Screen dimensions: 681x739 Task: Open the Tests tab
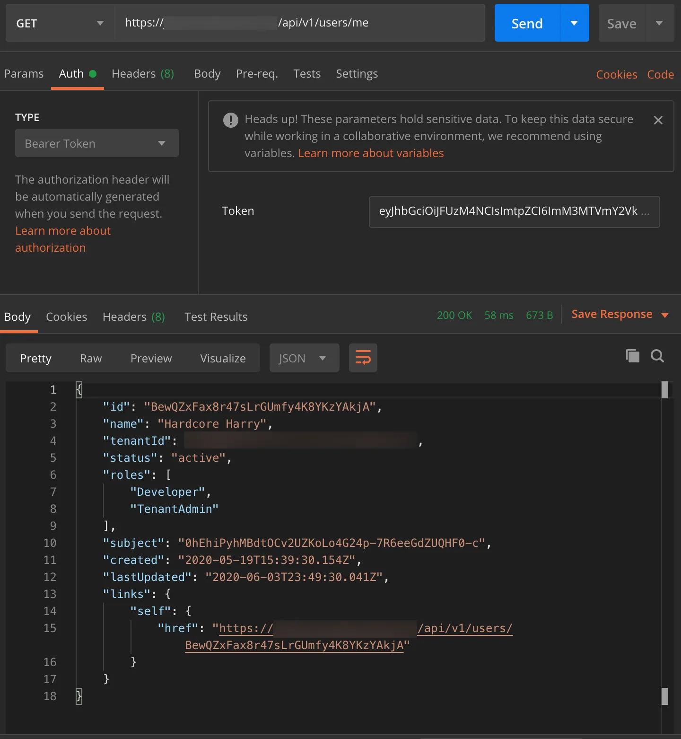(x=307, y=74)
